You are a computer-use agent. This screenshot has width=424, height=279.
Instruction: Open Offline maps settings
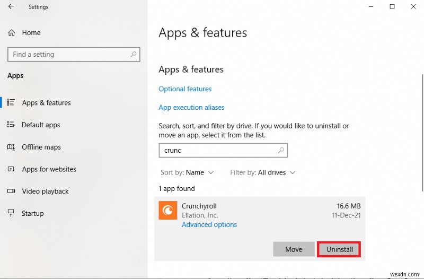pyautogui.click(x=41, y=147)
